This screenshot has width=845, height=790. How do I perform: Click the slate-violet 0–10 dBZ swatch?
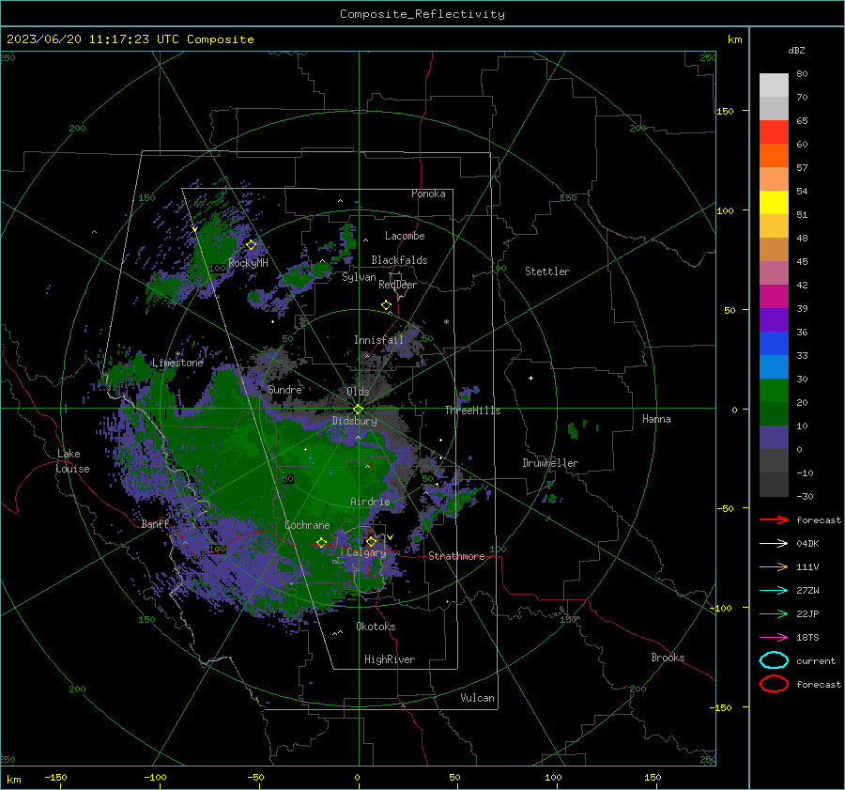point(774,437)
